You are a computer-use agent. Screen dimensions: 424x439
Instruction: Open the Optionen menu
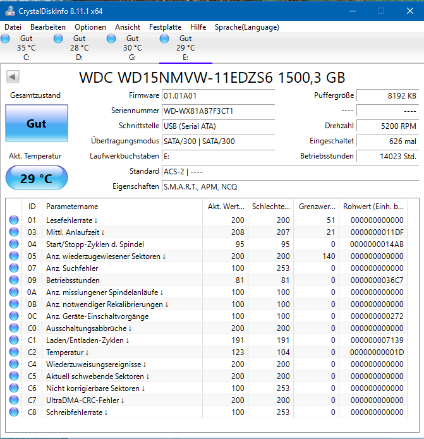coord(90,27)
